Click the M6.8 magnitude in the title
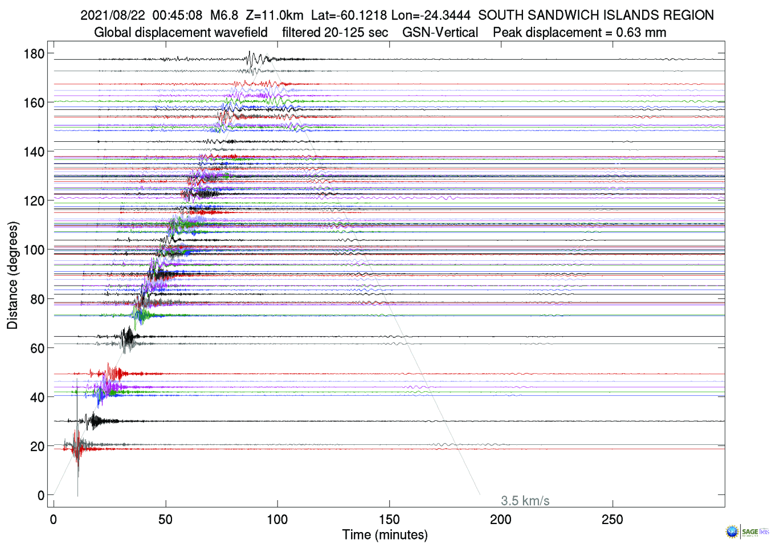 [224, 15]
